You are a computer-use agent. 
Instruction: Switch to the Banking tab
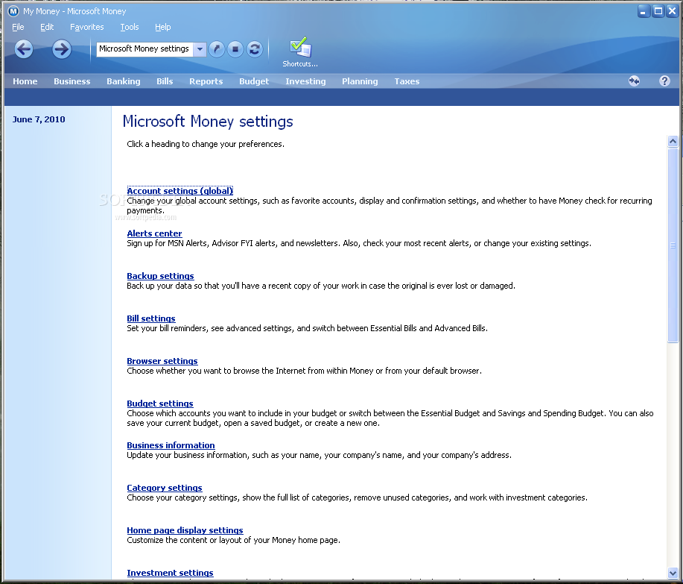coord(124,81)
